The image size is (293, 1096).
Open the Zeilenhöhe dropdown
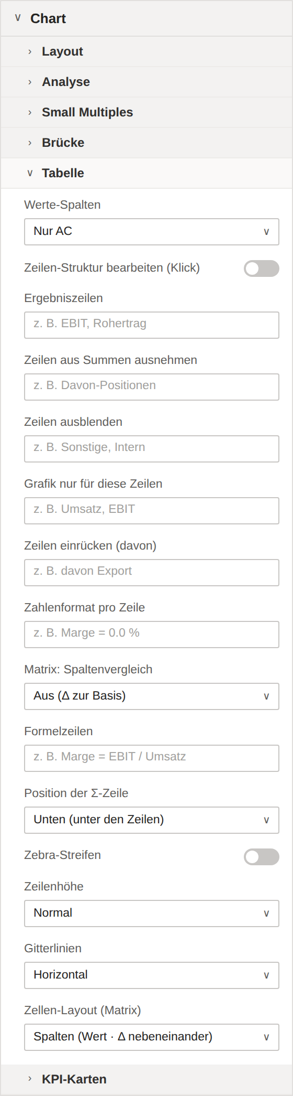pos(152,914)
